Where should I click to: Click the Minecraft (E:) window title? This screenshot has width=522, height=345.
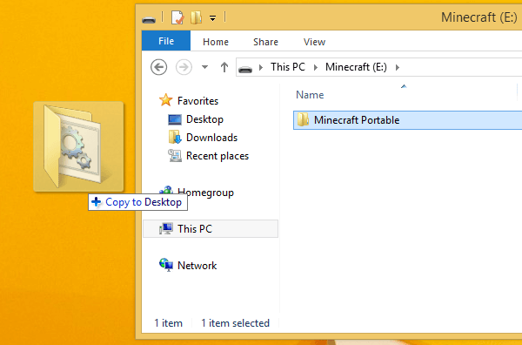pos(479,17)
